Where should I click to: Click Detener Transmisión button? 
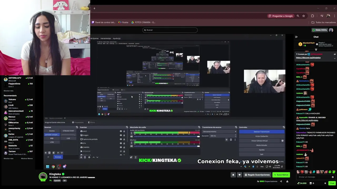261,132
